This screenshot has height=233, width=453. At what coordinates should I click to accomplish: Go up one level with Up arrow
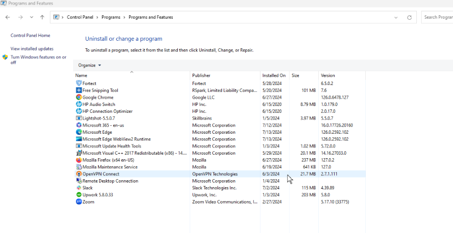[x=42, y=18]
